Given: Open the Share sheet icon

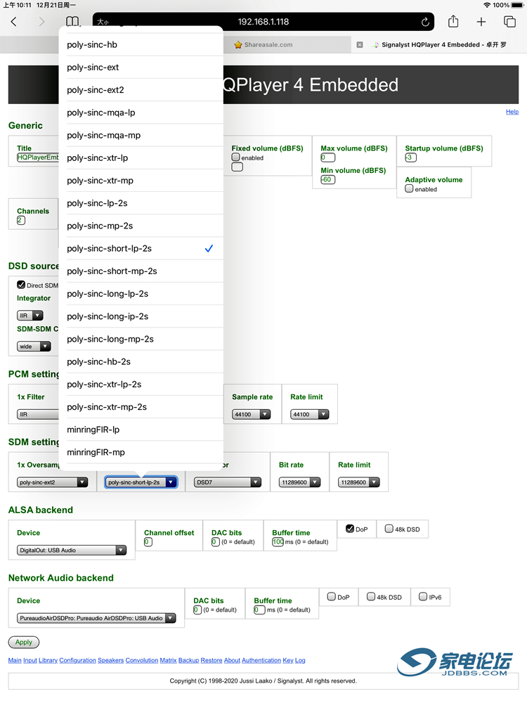Looking at the screenshot, I should [x=453, y=21].
